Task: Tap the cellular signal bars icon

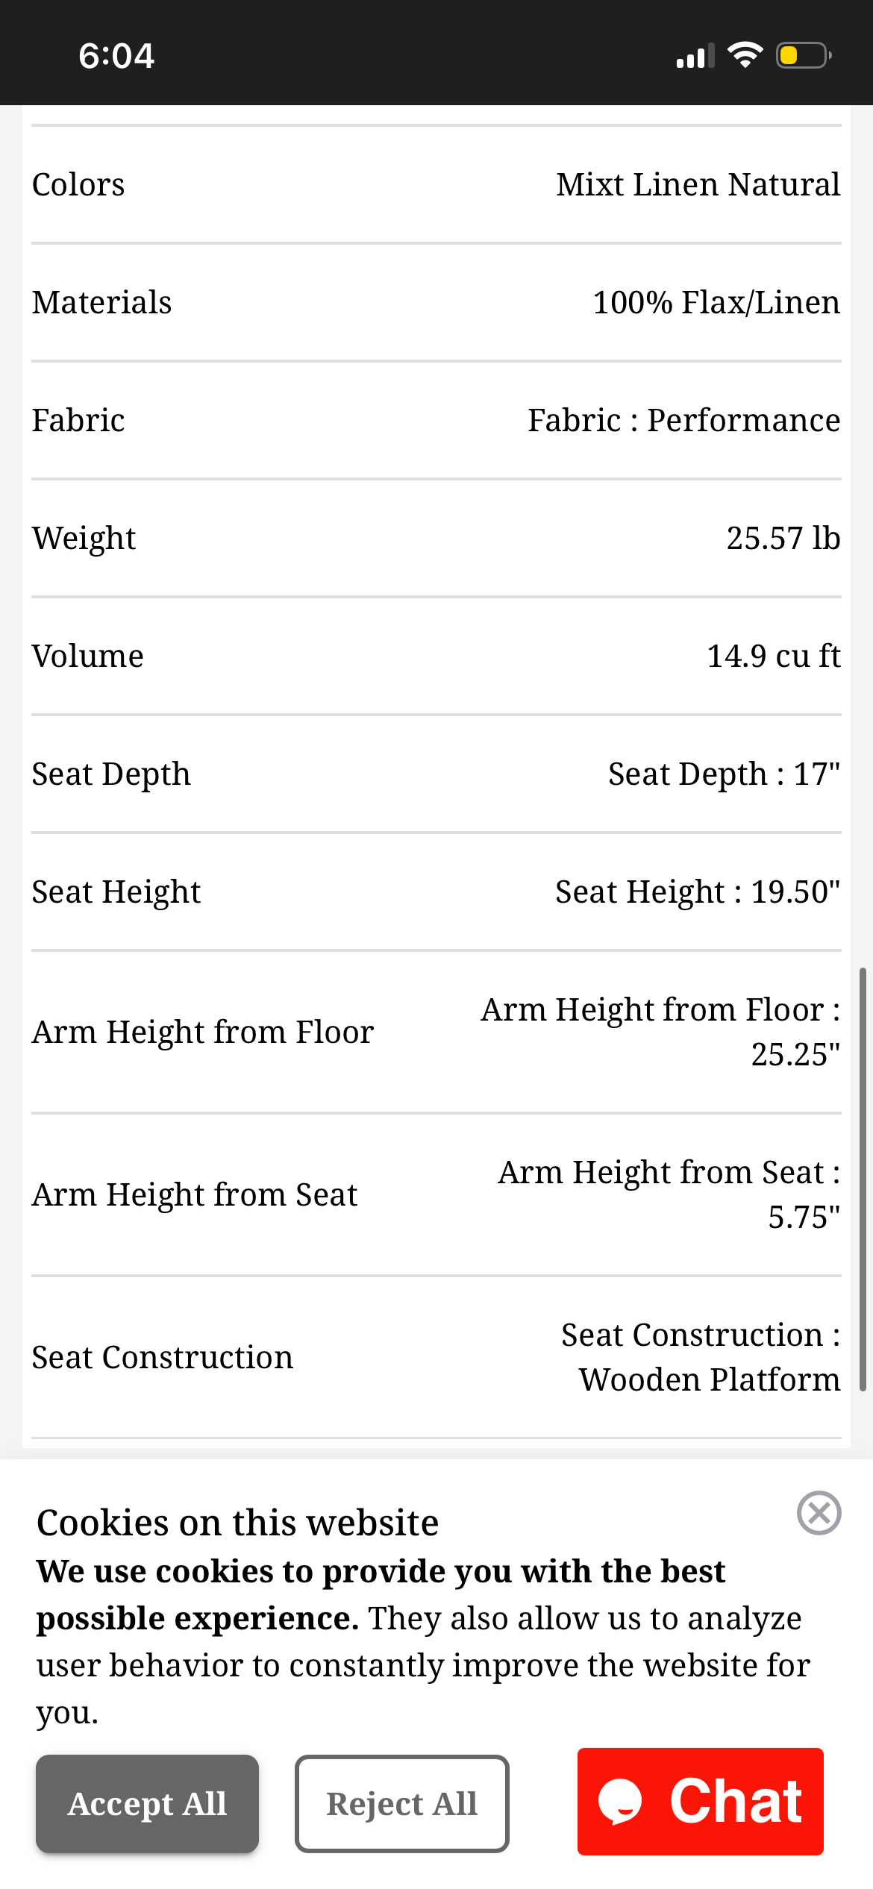Action: coord(695,56)
